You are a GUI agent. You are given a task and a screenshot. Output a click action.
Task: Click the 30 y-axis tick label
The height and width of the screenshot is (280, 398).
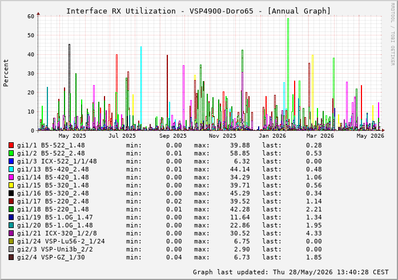click(x=31, y=74)
